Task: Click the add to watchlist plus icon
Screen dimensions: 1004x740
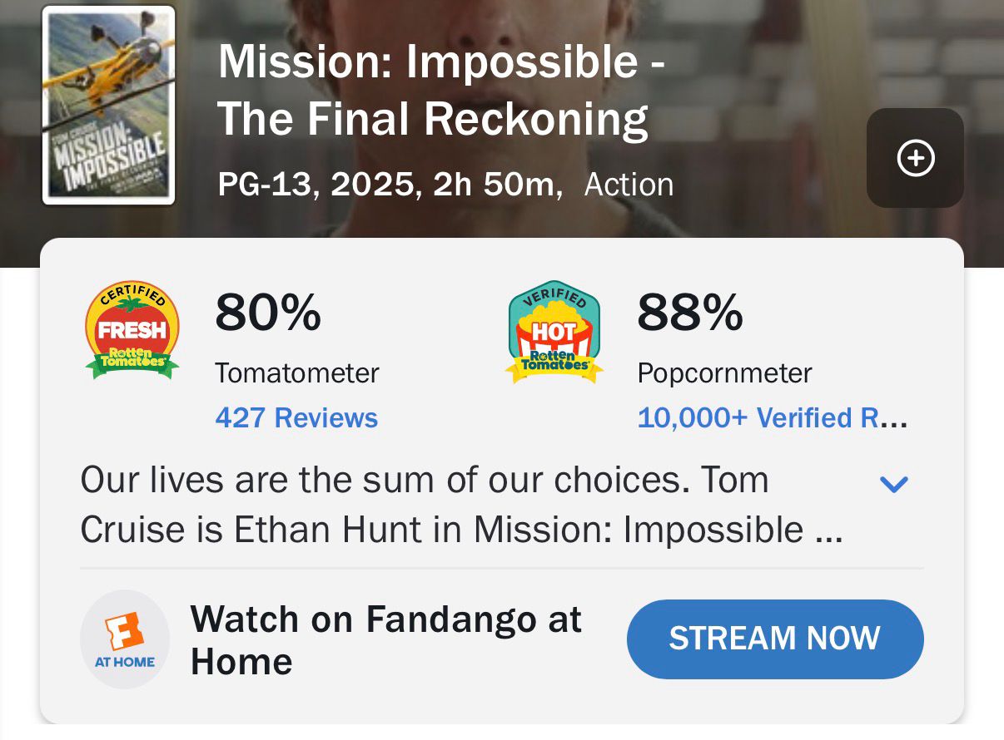Action: click(915, 158)
